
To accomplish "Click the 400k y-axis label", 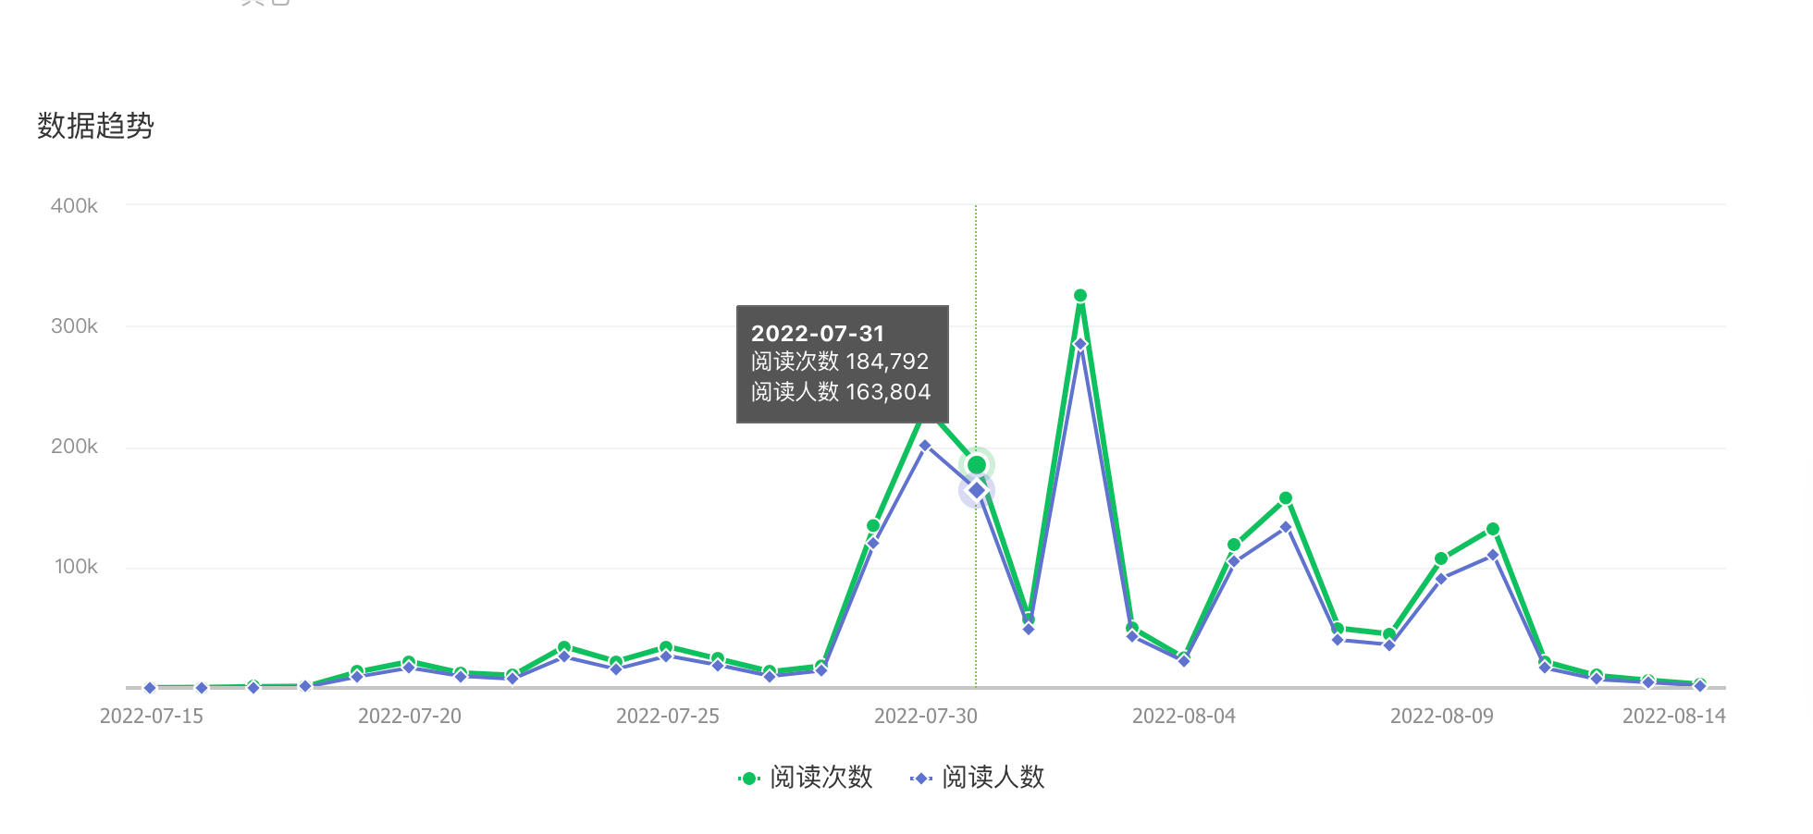I will (74, 206).
